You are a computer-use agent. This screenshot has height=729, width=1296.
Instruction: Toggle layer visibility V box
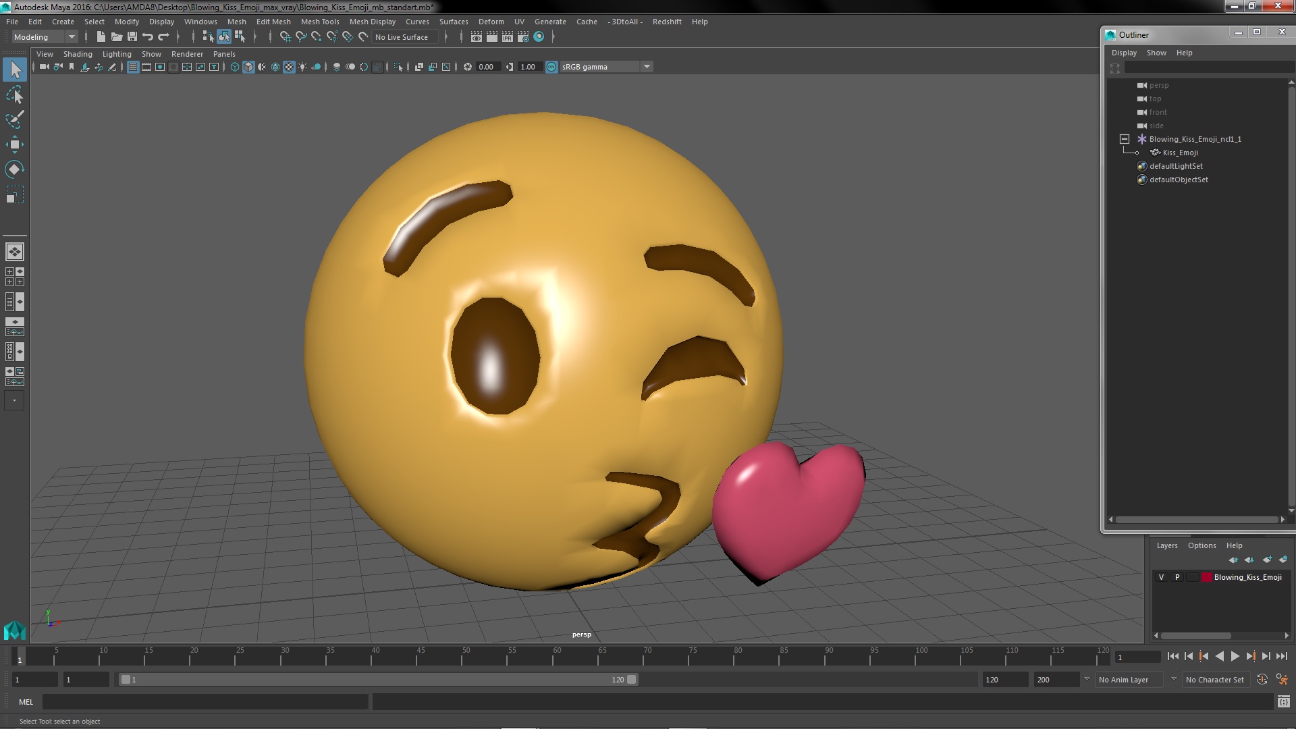pyautogui.click(x=1161, y=577)
